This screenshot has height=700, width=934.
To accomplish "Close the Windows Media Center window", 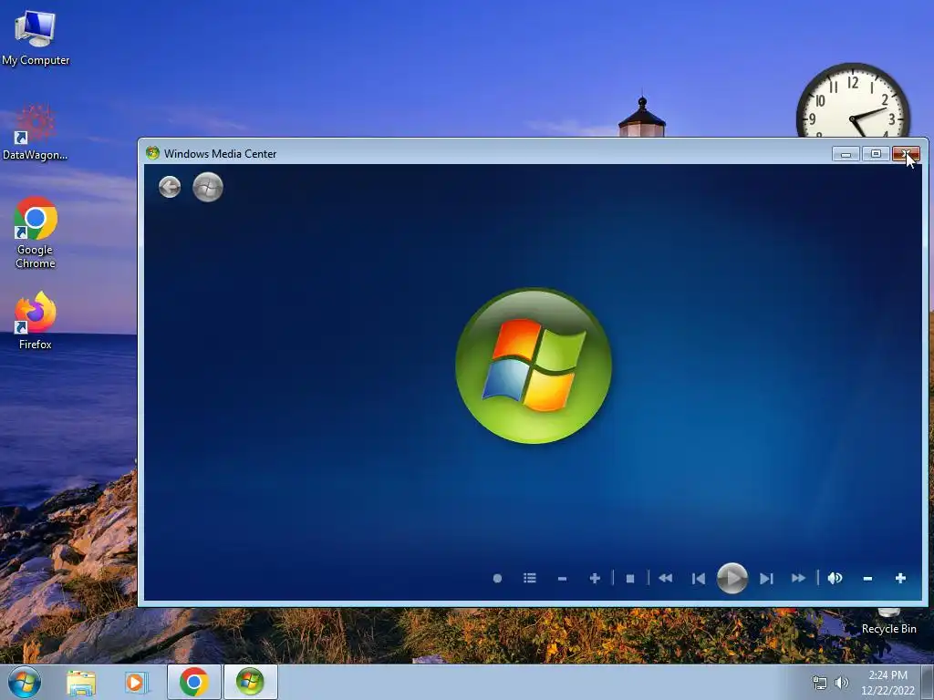I will pyautogui.click(x=906, y=154).
